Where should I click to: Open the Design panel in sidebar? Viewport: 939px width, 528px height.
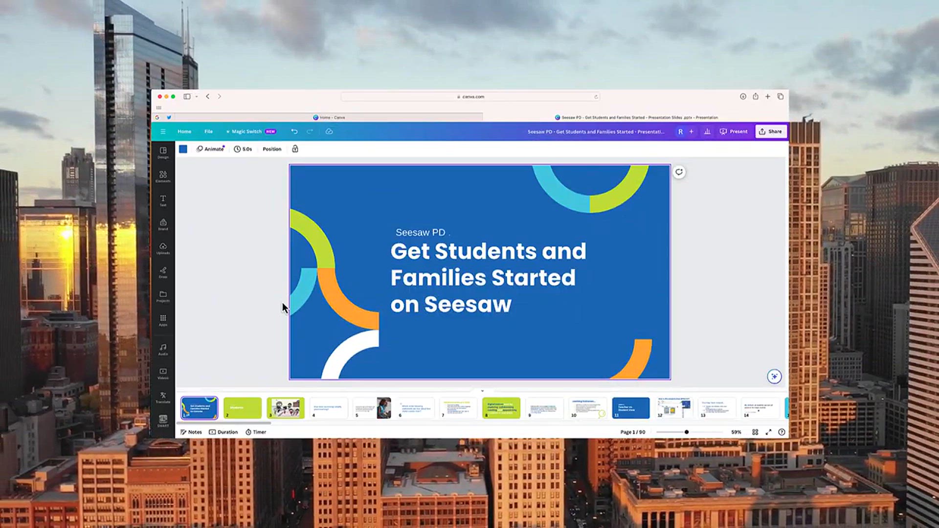point(163,153)
